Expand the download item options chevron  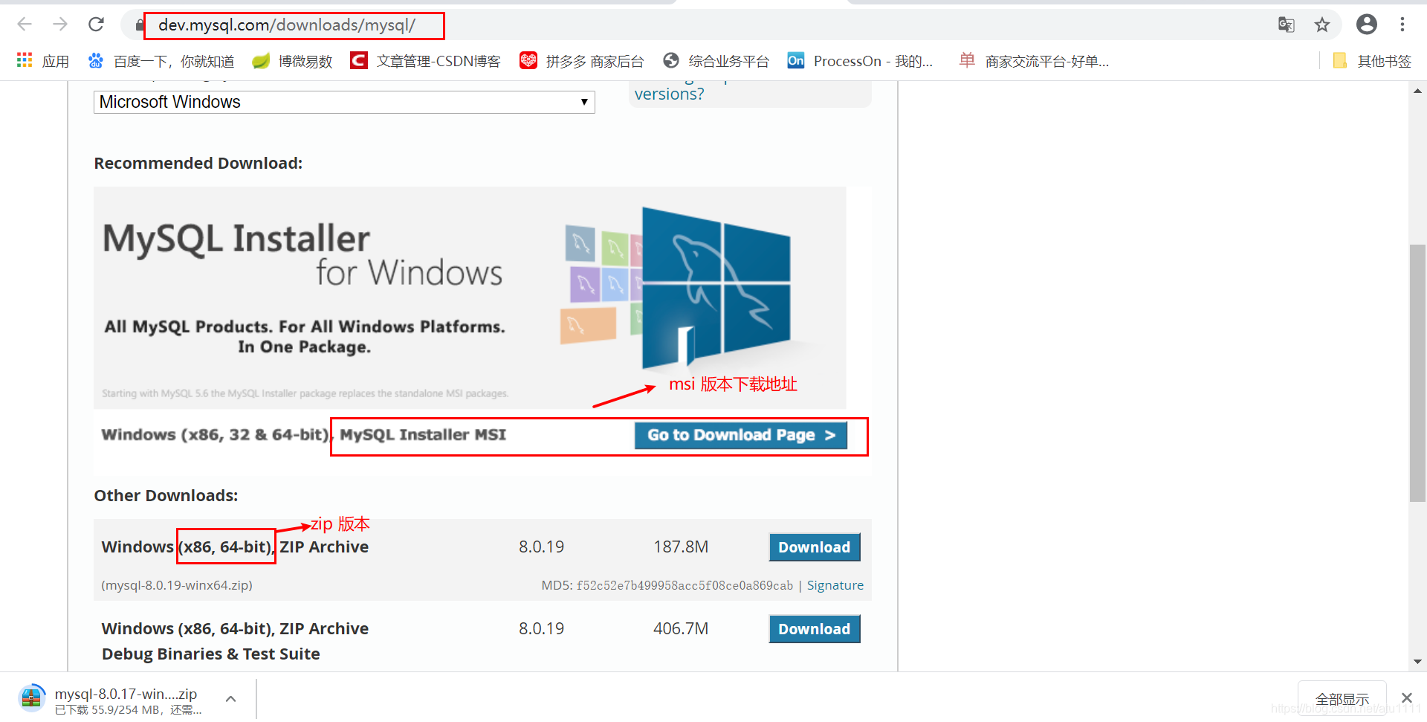pyautogui.click(x=231, y=699)
